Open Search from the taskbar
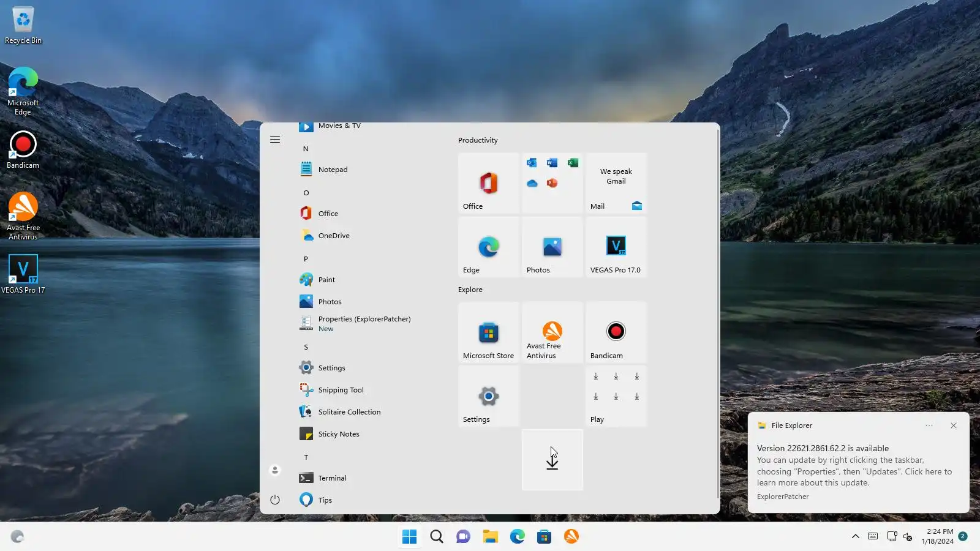The height and width of the screenshot is (551, 980). click(x=436, y=537)
